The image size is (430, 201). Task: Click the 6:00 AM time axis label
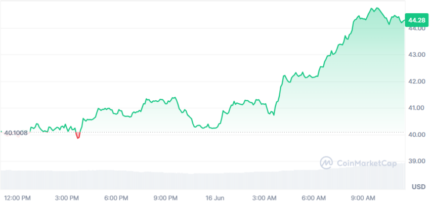pyautogui.click(x=314, y=197)
